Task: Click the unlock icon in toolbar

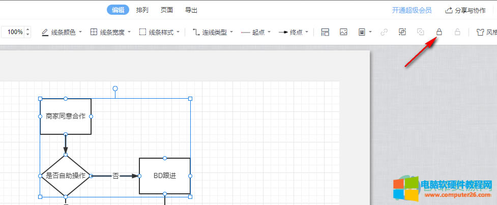Action: (457, 32)
